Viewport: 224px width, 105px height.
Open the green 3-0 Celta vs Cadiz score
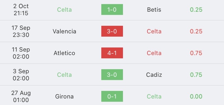[112, 75]
